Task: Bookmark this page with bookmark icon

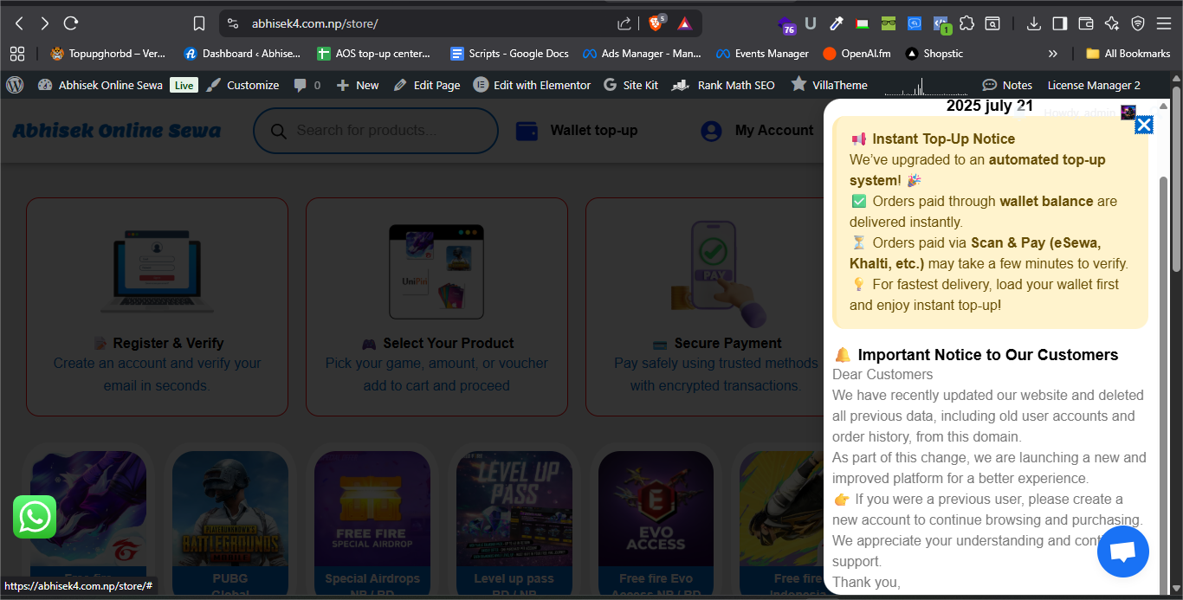Action: tap(199, 23)
